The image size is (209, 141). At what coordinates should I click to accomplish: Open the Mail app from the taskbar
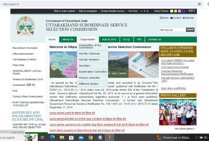(81, 137)
